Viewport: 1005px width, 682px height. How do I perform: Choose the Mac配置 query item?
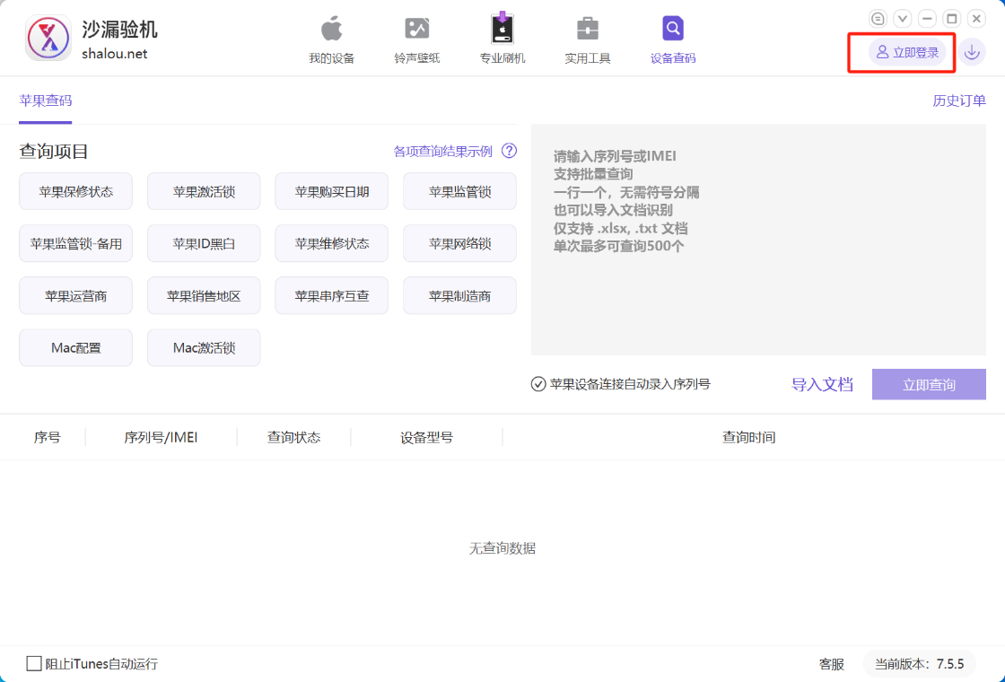tap(75, 348)
